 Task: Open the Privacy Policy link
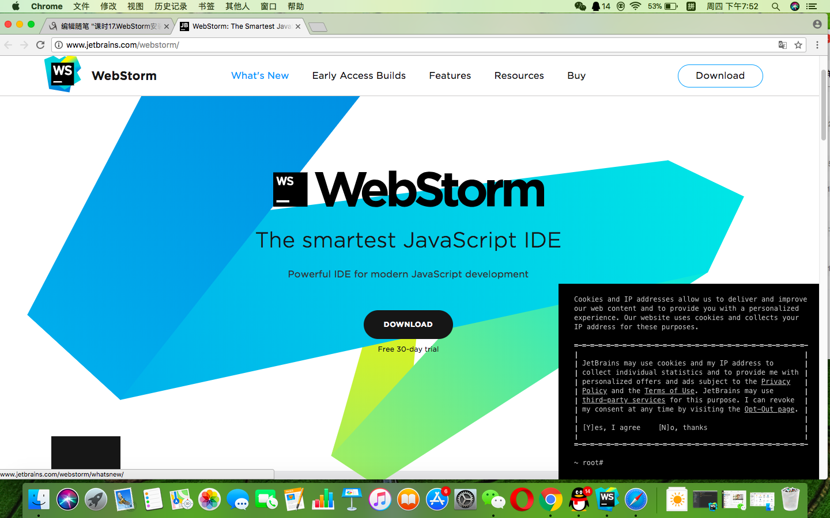point(776,382)
